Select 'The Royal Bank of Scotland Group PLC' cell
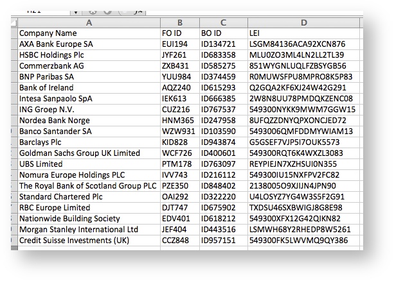 coord(89,186)
